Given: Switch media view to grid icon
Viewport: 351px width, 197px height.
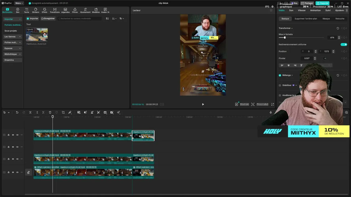Looking at the screenshot, I should [107, 19].
